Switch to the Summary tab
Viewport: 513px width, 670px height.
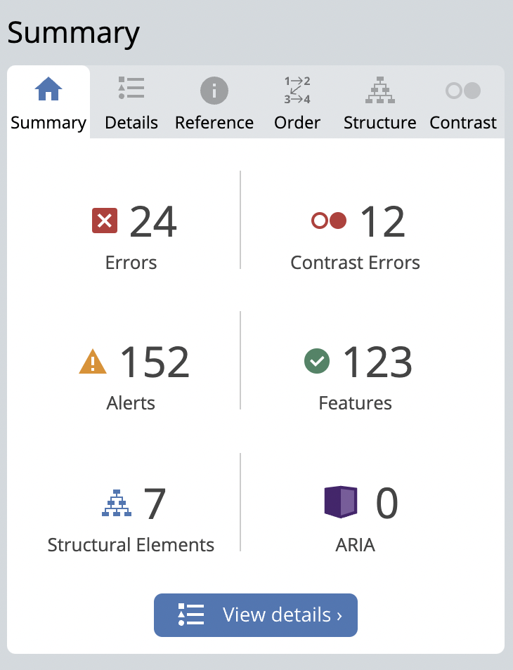coord(48,104)
